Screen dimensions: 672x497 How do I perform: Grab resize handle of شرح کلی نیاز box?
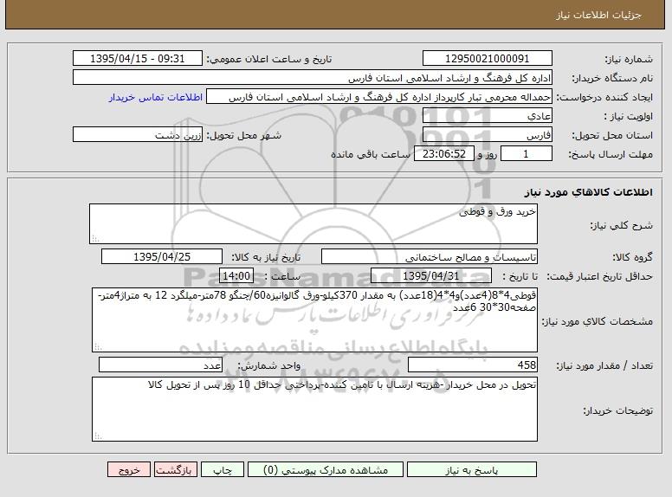[95, 240]
